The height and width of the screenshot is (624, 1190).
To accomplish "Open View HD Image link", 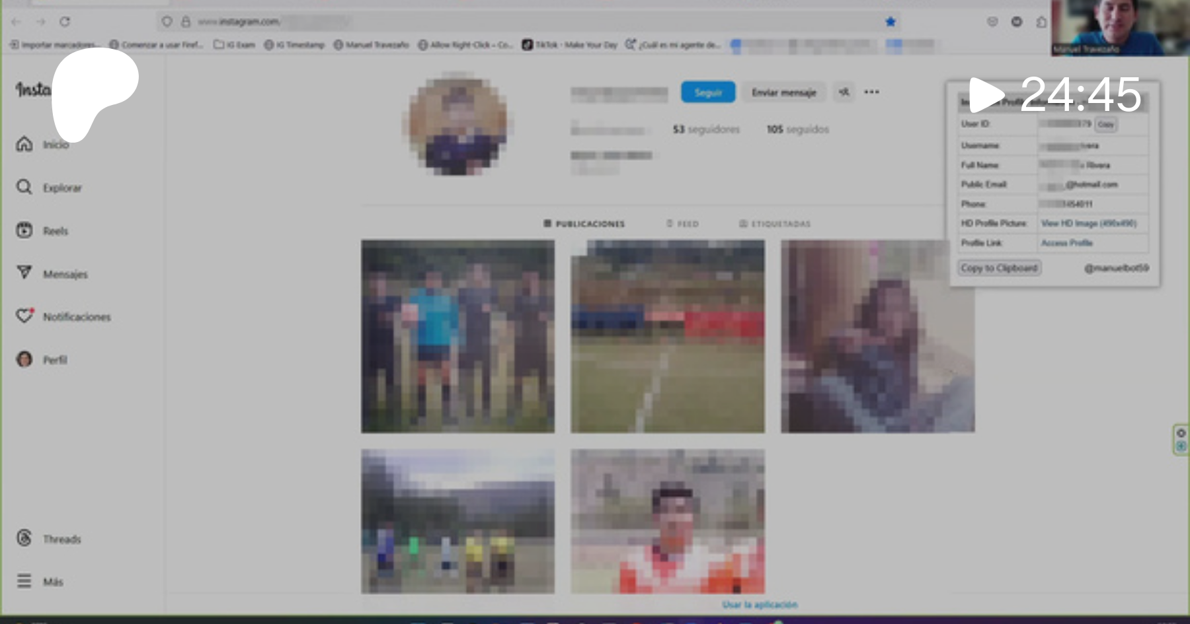I will 1088,224.
